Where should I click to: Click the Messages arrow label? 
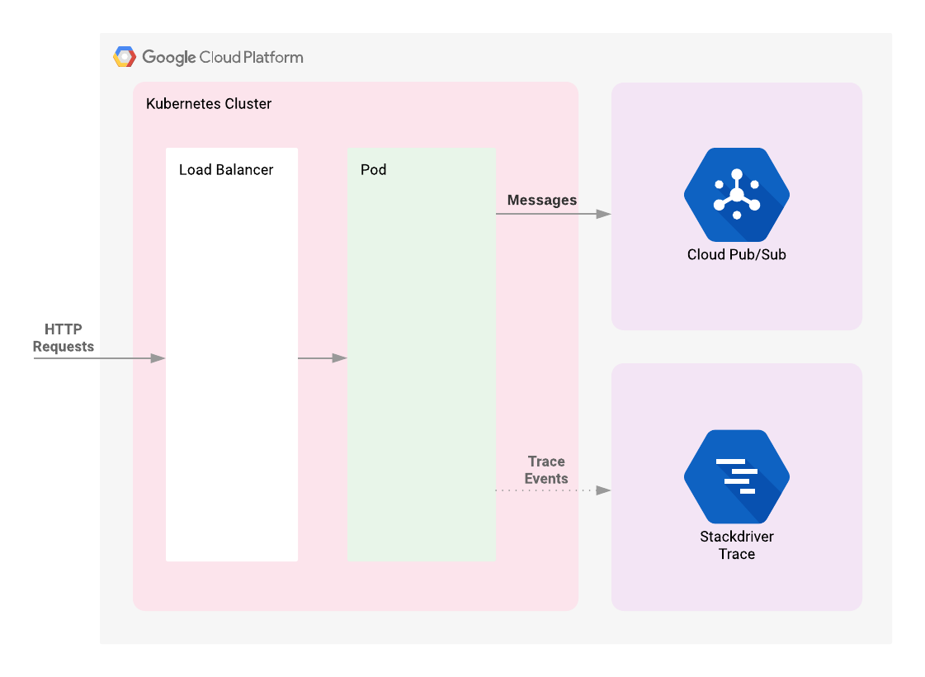click(541, 200)
